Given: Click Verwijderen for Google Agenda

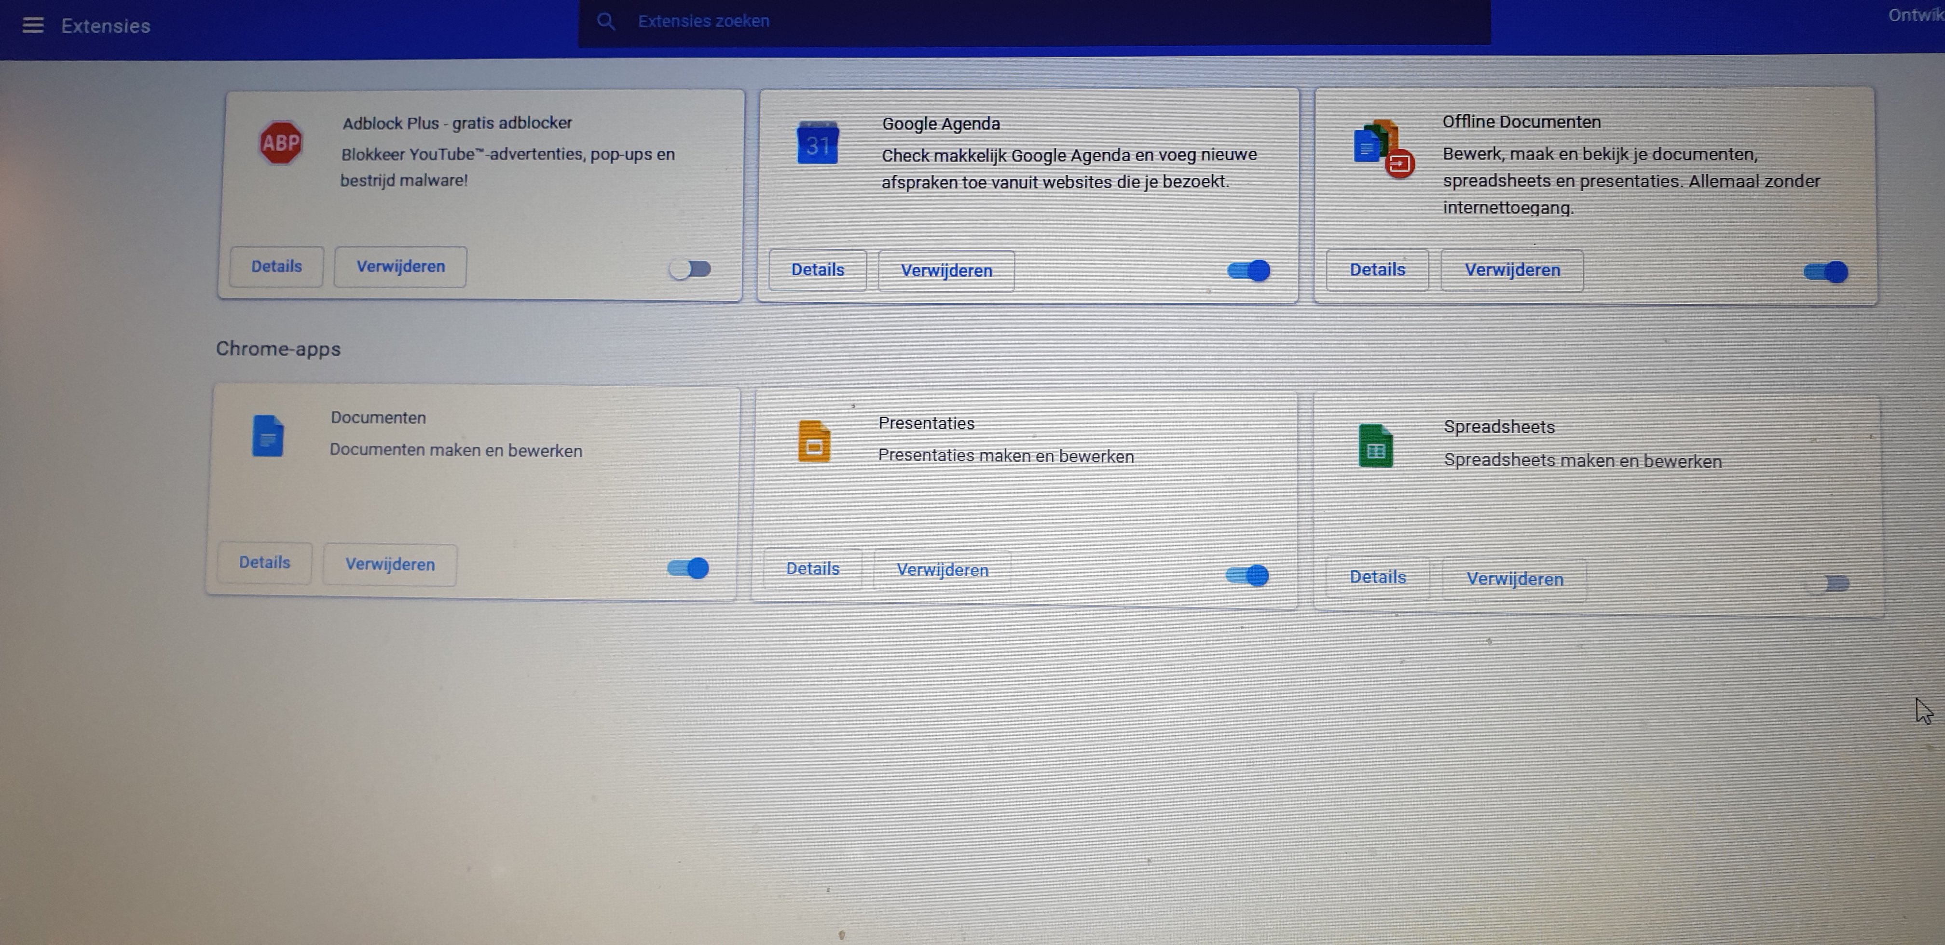Looking at the screenshot, I should (x=946, y=271).
